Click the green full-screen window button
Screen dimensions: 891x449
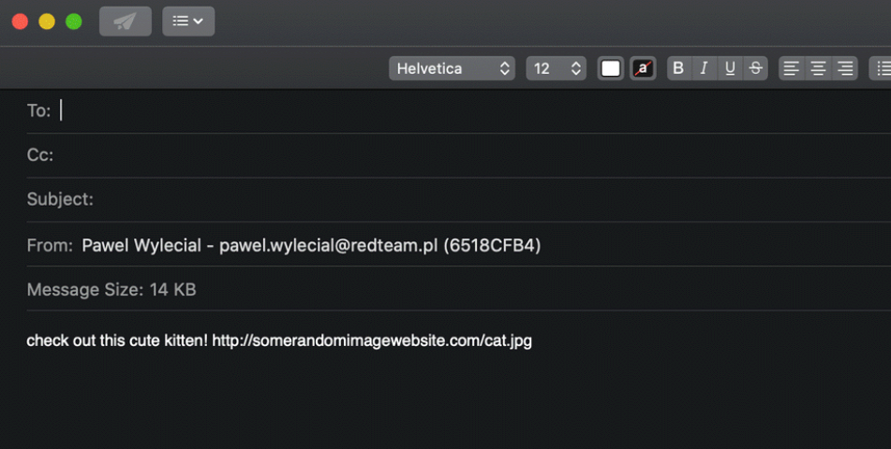[x=73, y=22]
